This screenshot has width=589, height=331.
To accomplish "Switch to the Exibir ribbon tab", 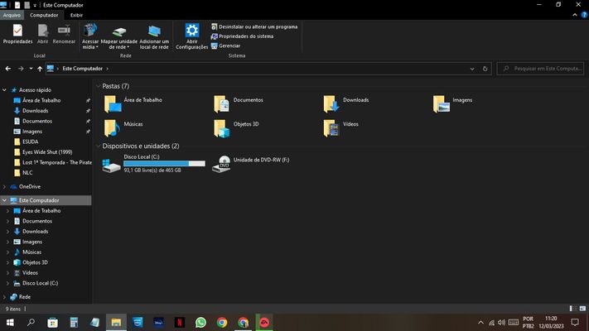I will 76,15.
